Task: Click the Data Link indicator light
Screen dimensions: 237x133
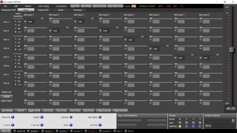Action: pyautogui.click(x=13, y=117)
